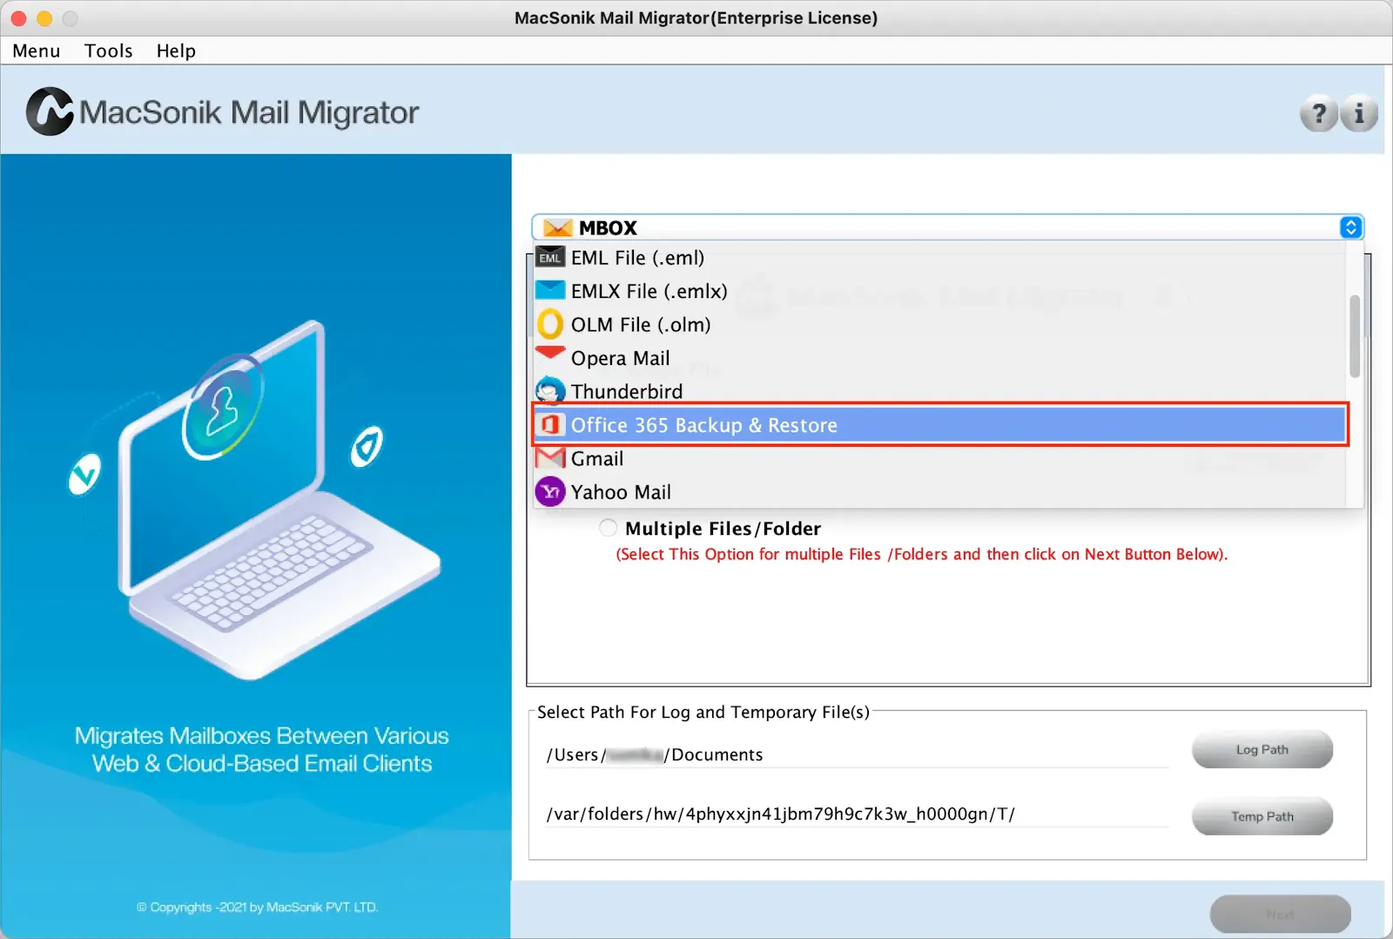Screen dimensions: 1393x939
Task: Click the help question mark icon
Action: pos(1319,113)
